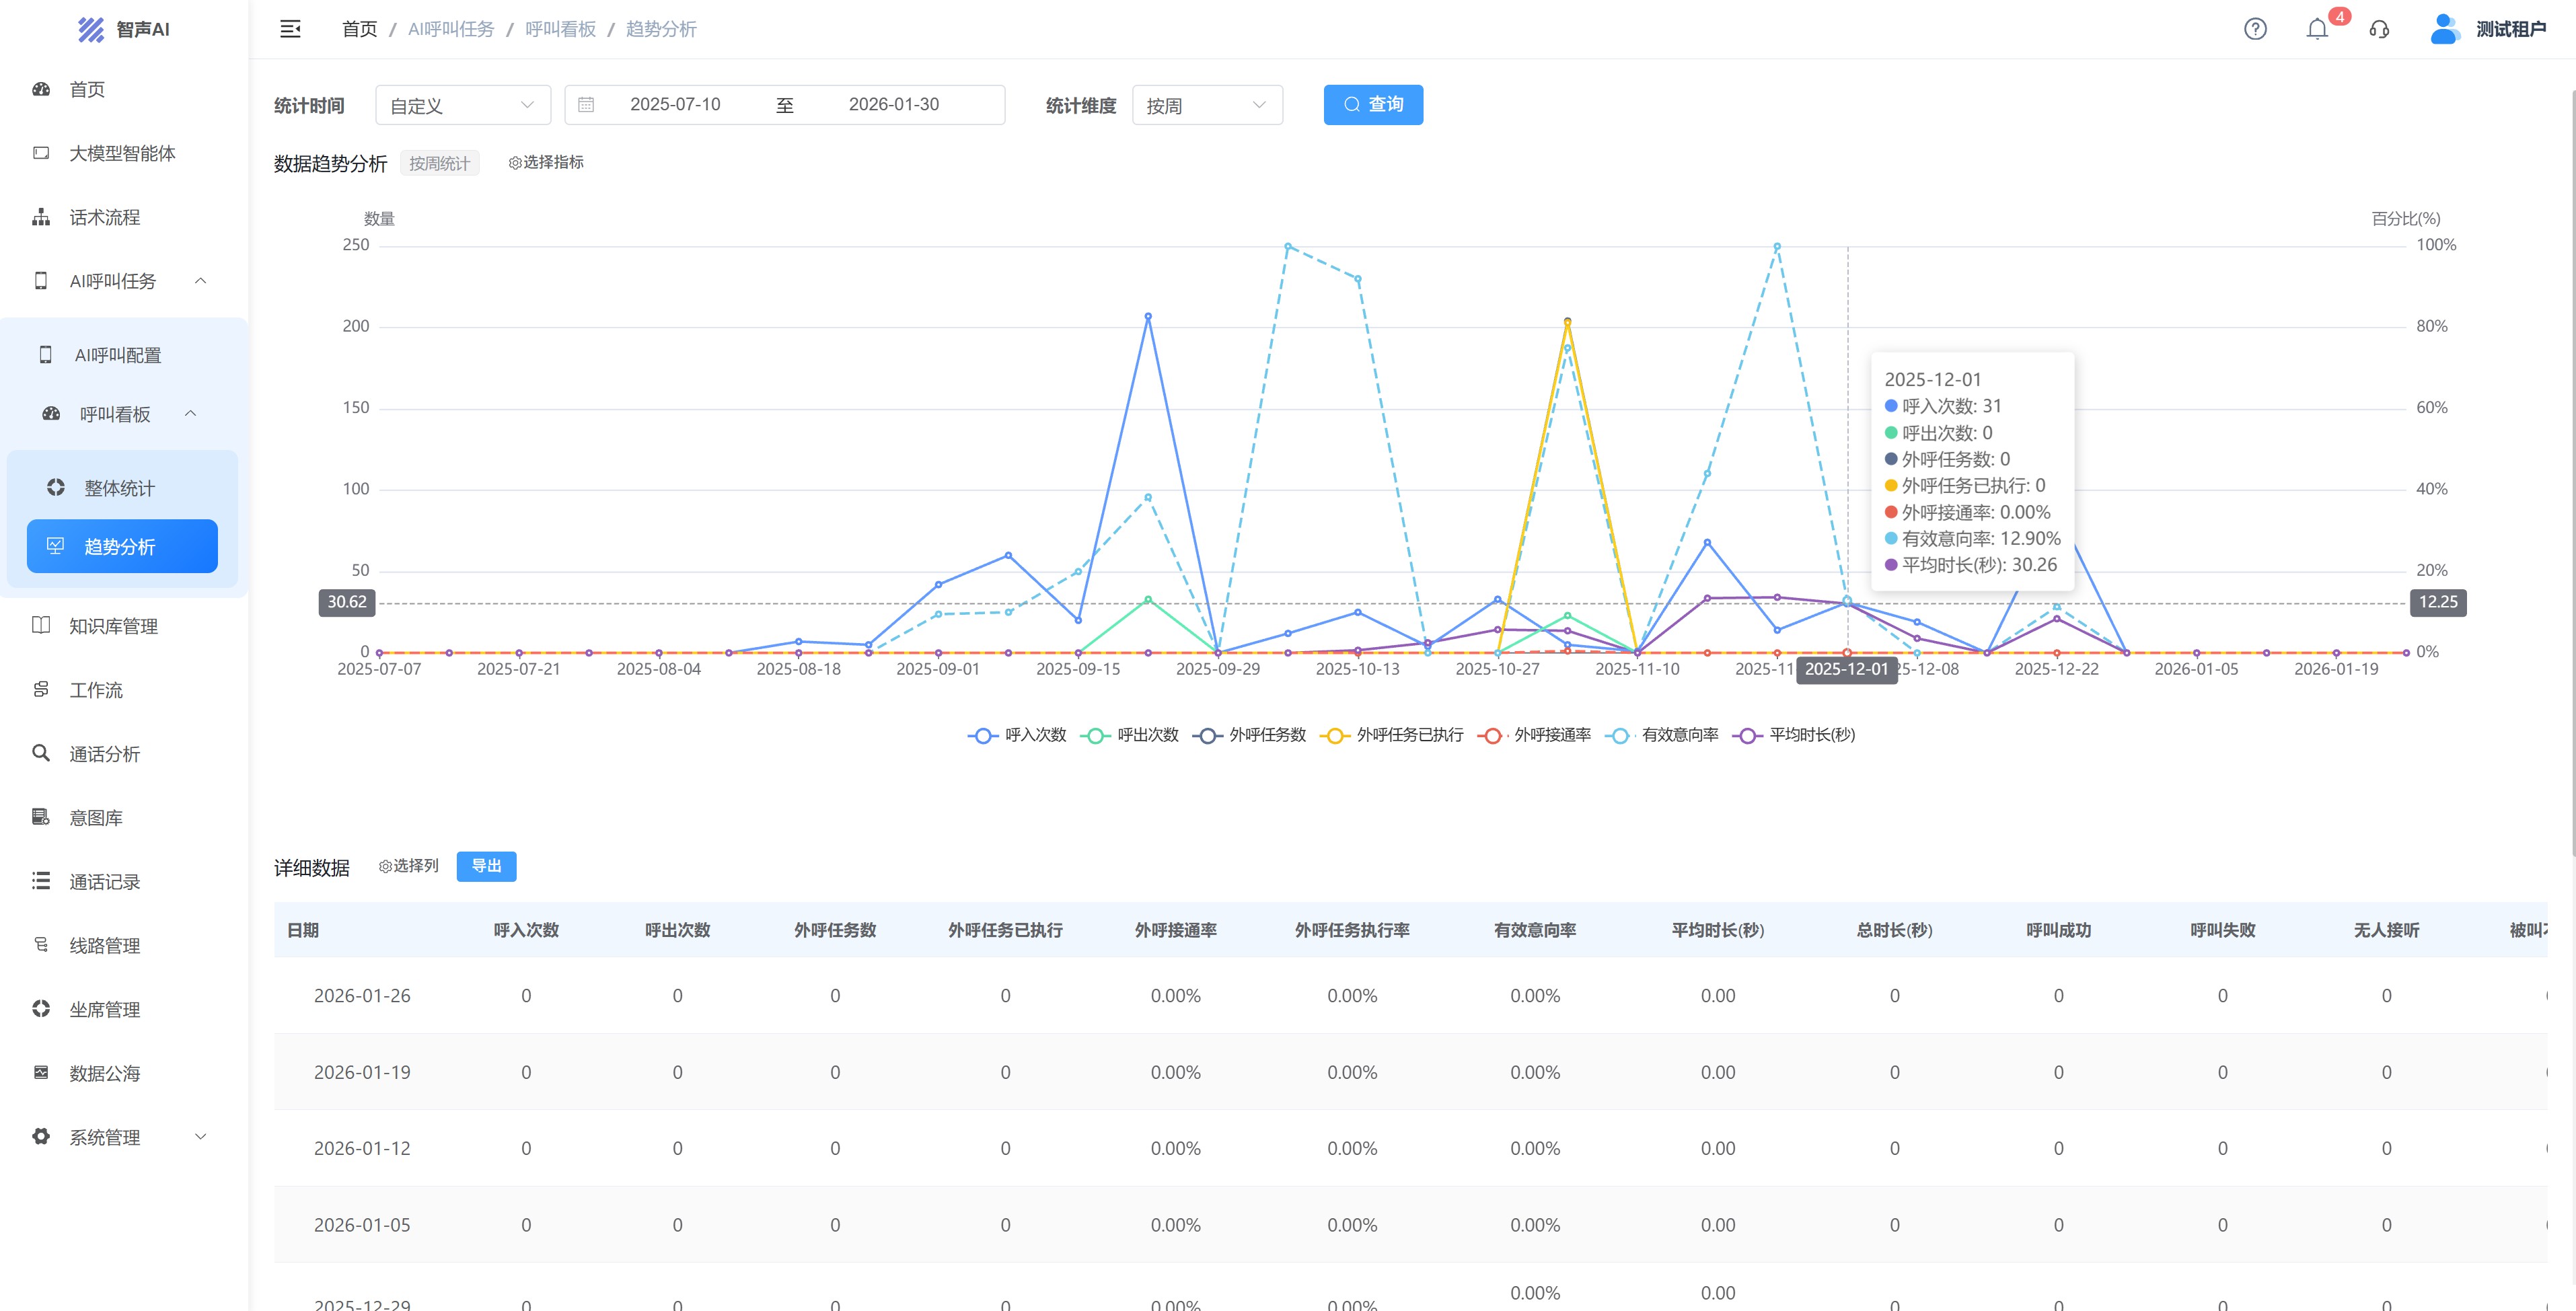2576x1311 pixels.
Task: Click the icon beside 意图库
Action: (x=41, y=817)
